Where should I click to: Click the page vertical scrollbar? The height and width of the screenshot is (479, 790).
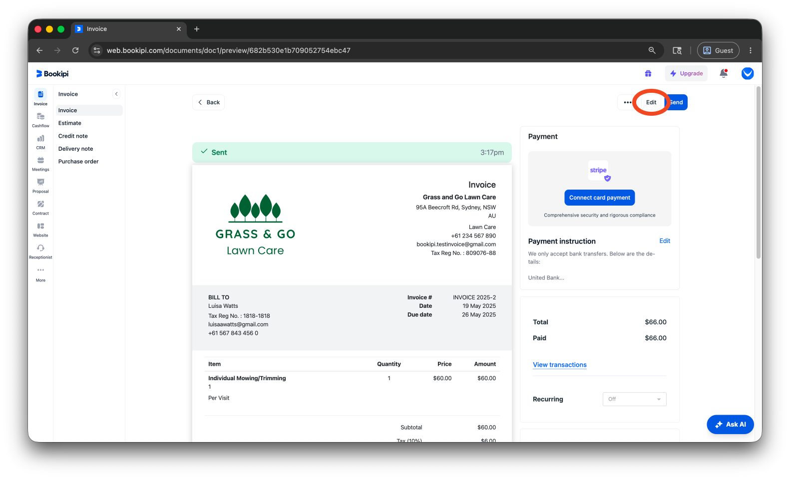759,172
